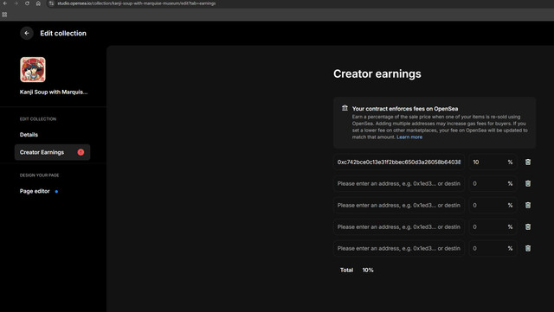
Task: Select the Creator Earnings menu item
Action: pyautogui.click(x=52, y=152)
